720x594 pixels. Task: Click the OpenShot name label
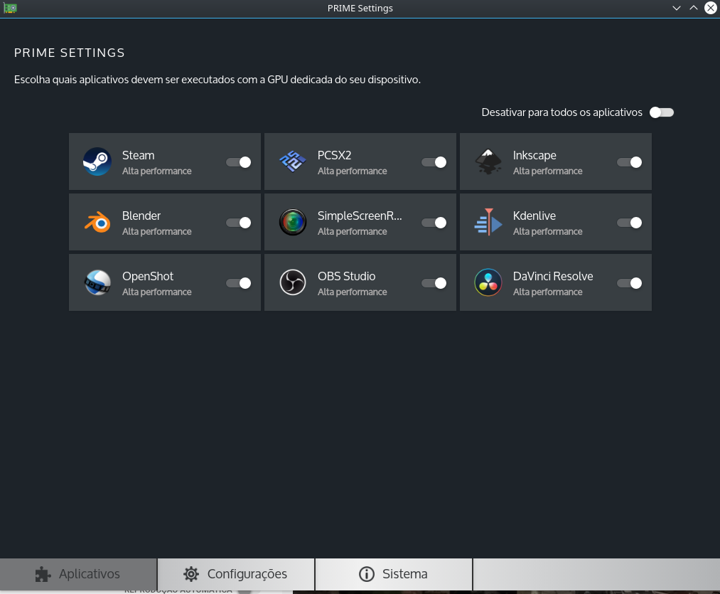(x=148, y=276)
